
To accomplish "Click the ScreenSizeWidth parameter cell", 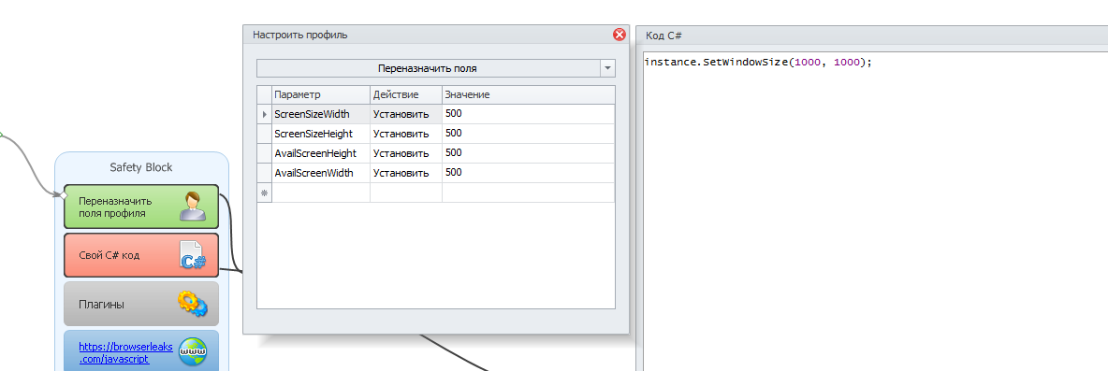I will tap(321, 114).
